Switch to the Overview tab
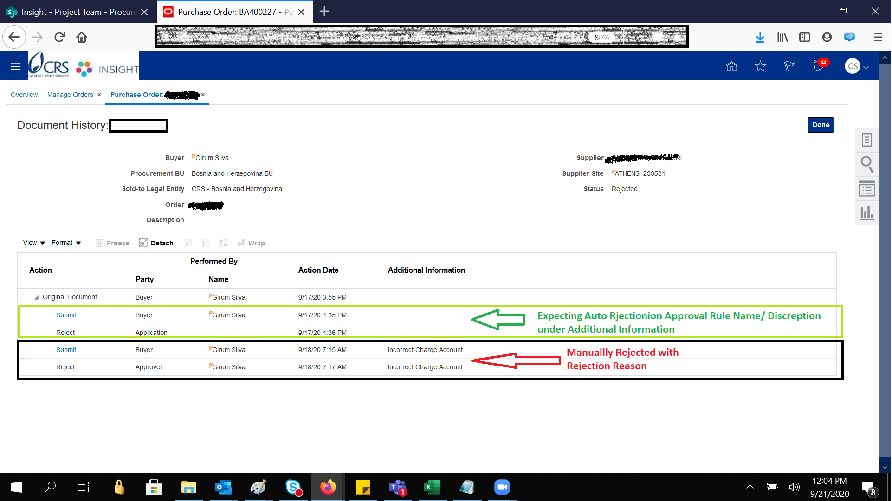The height and width of the screenshot is (501, 892). pyautogui.click(x=24, y=95)
